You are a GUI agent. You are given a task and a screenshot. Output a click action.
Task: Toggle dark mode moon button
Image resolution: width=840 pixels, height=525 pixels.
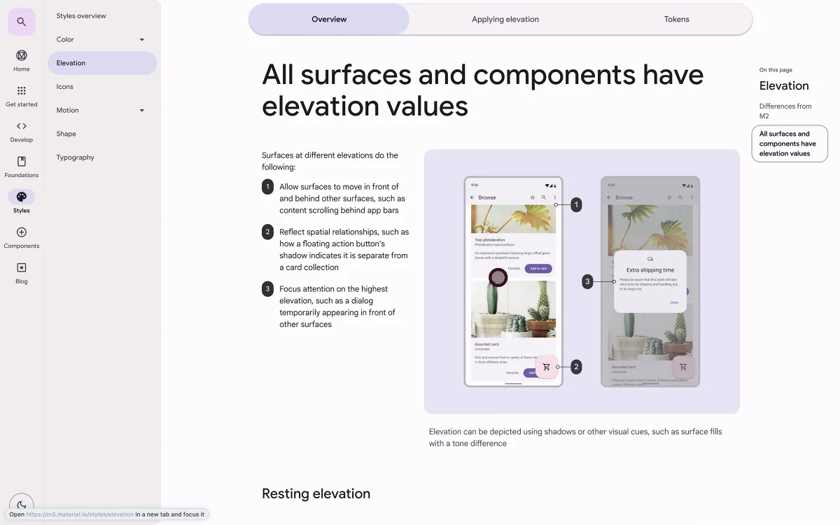coord(21,505)
